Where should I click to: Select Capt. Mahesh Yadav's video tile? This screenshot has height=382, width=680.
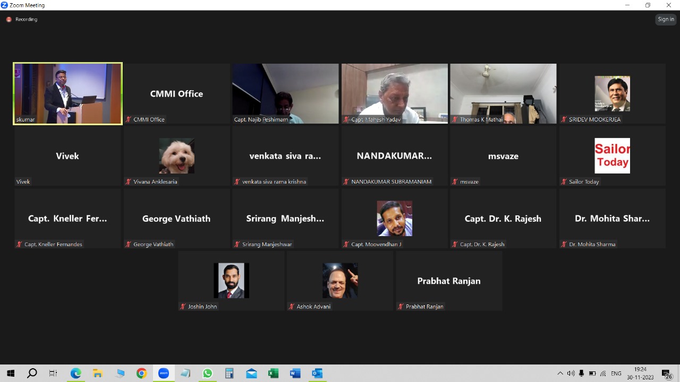point(394,94)
